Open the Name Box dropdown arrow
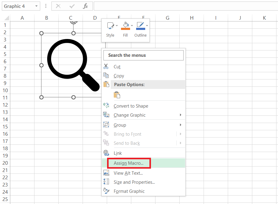The image size is (278, 204). coord(37,6)
